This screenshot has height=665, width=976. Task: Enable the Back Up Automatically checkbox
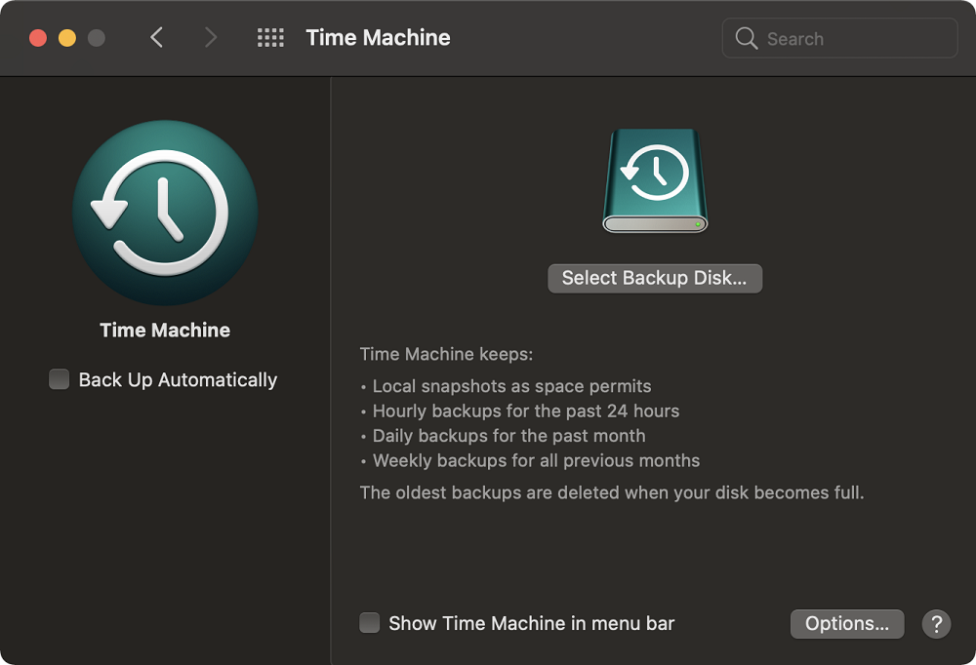coord(60,379)
